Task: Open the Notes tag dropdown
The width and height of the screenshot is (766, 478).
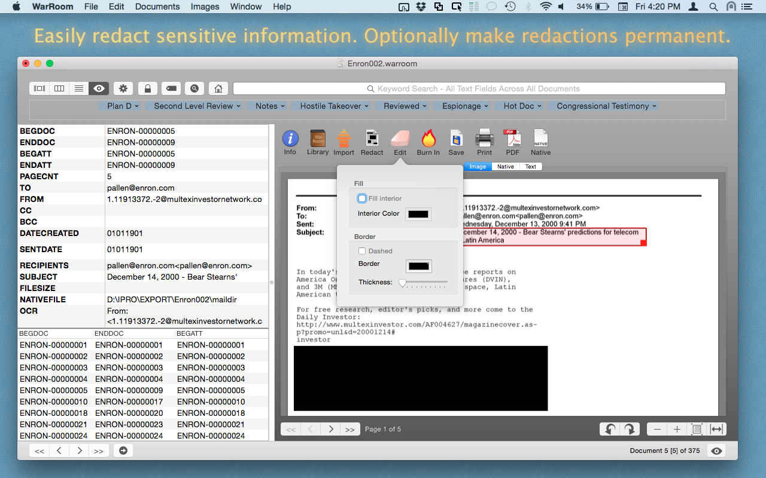Action: 269,106
